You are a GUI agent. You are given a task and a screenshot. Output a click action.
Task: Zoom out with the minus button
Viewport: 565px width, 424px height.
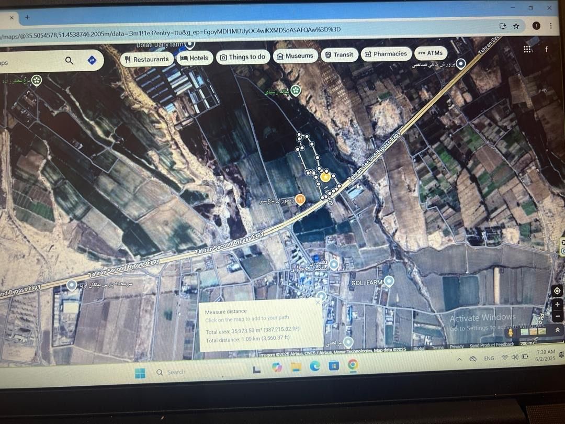[x=557, y=316]
